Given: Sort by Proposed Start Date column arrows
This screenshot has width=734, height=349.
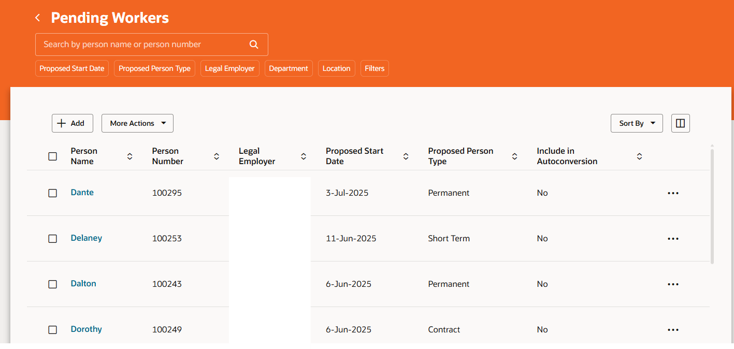Looking at the screenshot, I should (406, 156).
